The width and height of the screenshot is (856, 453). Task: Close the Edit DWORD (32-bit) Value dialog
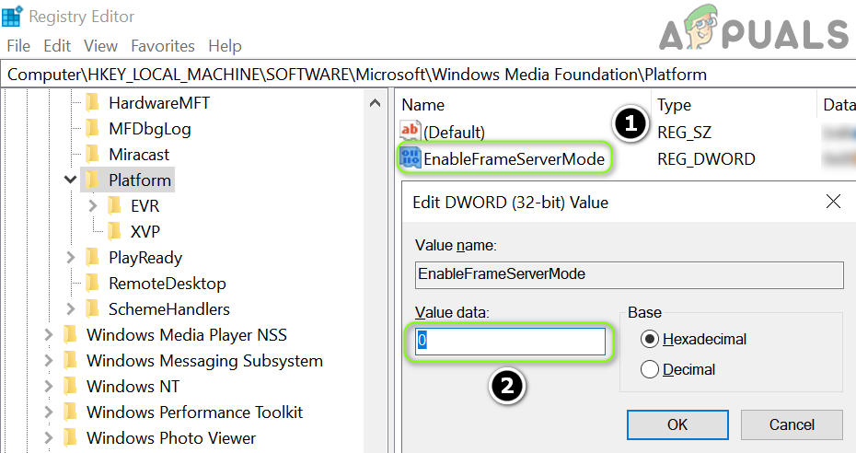(x=833, y=202)
